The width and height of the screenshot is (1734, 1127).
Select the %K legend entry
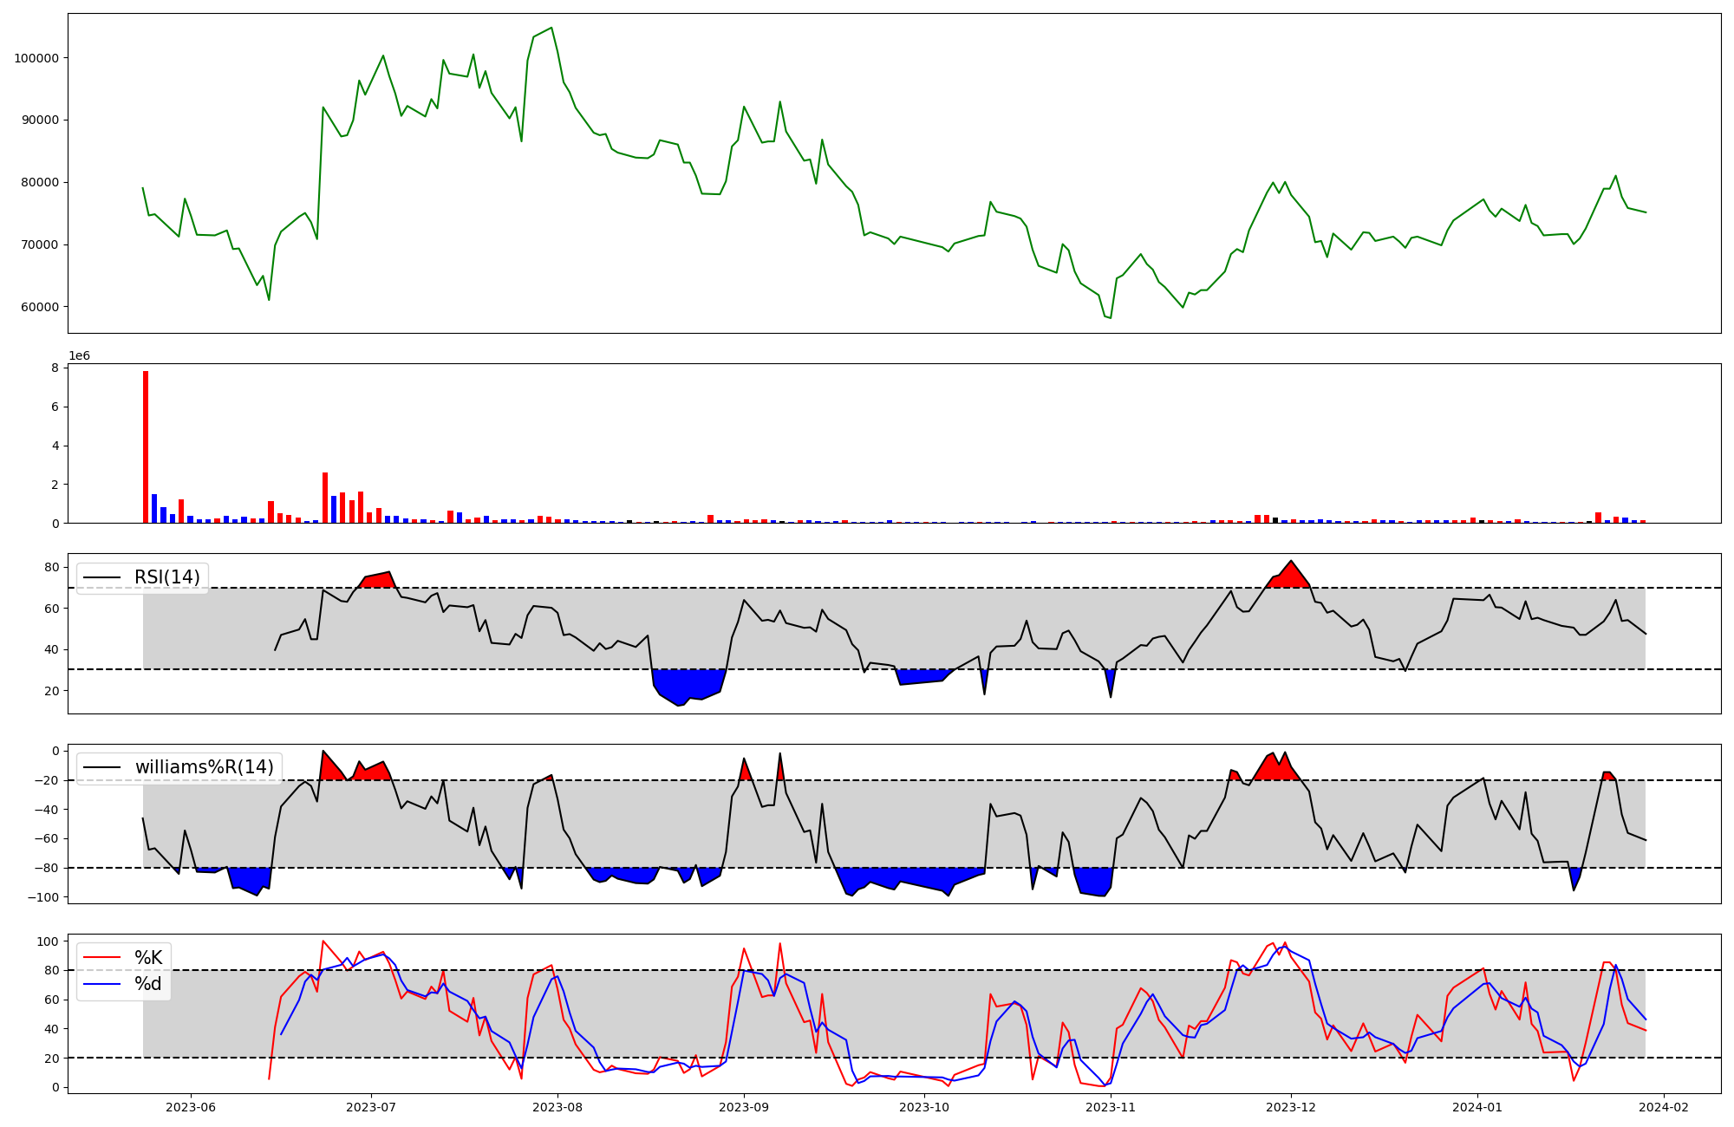tap(148, 958)
